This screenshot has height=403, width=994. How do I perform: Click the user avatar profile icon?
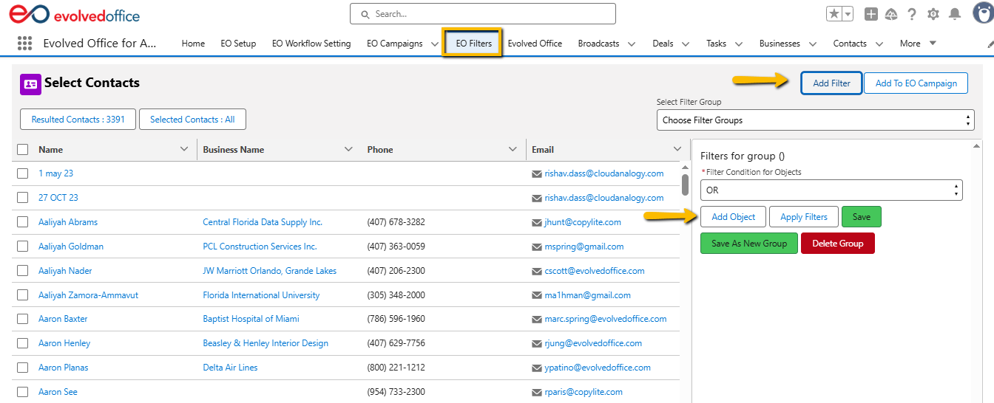pos(982,14)
